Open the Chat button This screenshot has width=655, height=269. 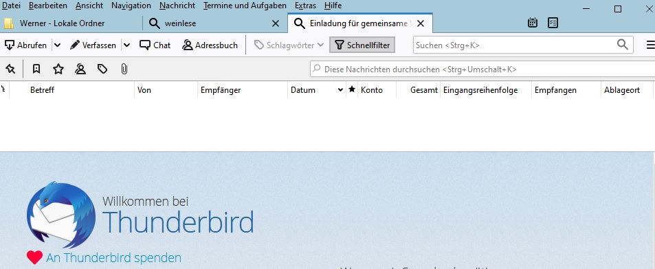click(x=155, y=45)
